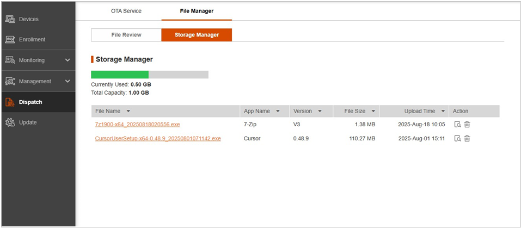Click the Cursor app name cell
The width and height of the screenshot is (521, 228).
(x=252, y=138)
